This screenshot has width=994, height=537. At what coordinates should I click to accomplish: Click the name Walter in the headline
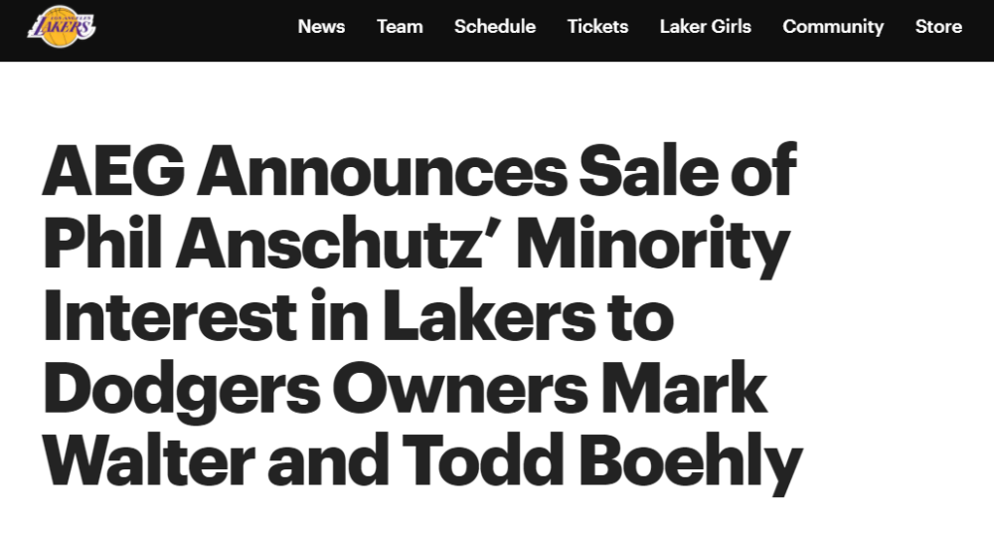[x=149, y=459]
